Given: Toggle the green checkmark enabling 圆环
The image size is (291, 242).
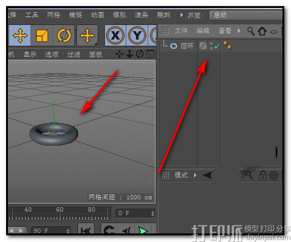Looking at the screenshot, I should 217,46.
